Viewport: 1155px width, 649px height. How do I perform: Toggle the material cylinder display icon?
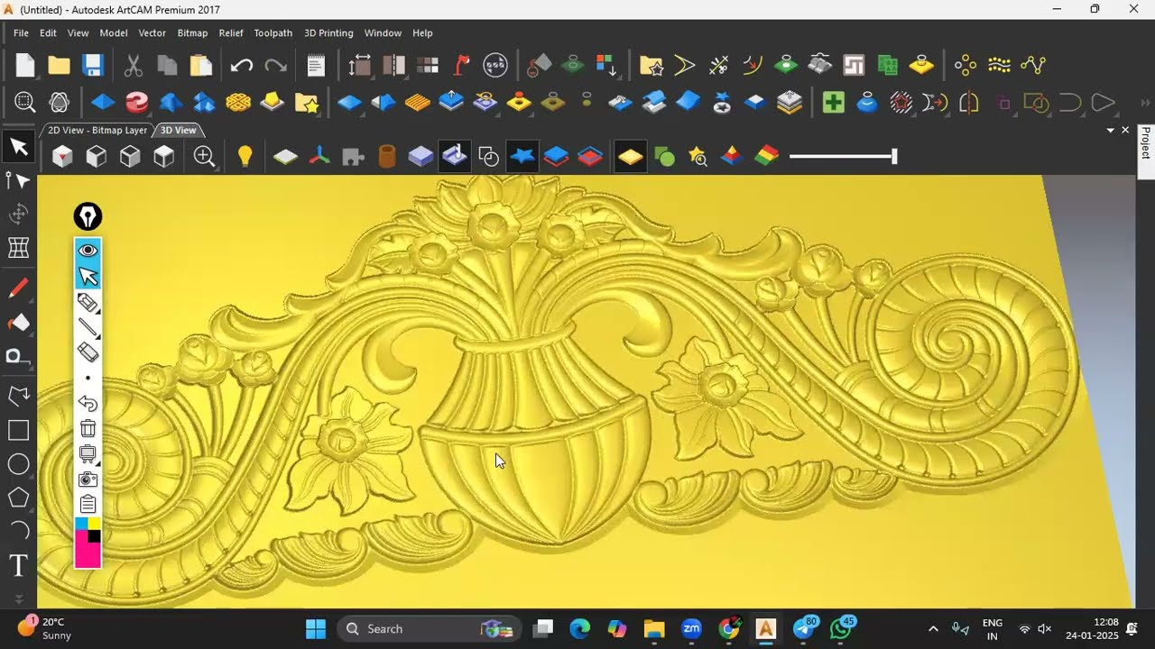click(386, 157)
